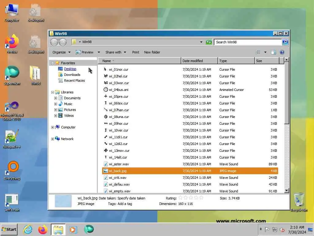Open the Everything search shortcut

click(12, 171)
